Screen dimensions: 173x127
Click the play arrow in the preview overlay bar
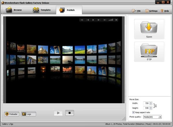point(93,20)
